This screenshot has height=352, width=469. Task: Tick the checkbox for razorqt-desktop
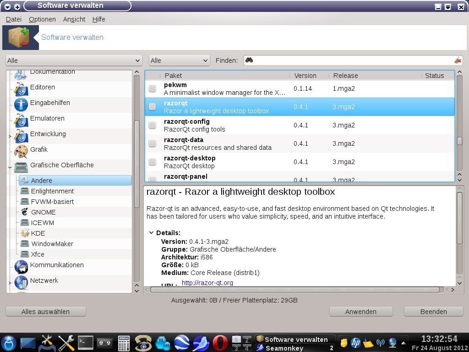[152, 162]
